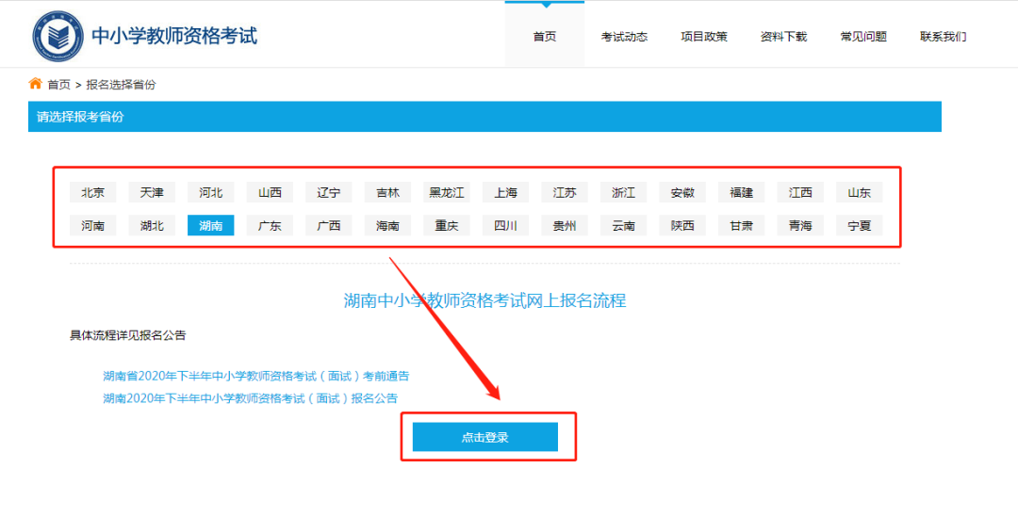Click the 点击登录 button

click(485, 437)
